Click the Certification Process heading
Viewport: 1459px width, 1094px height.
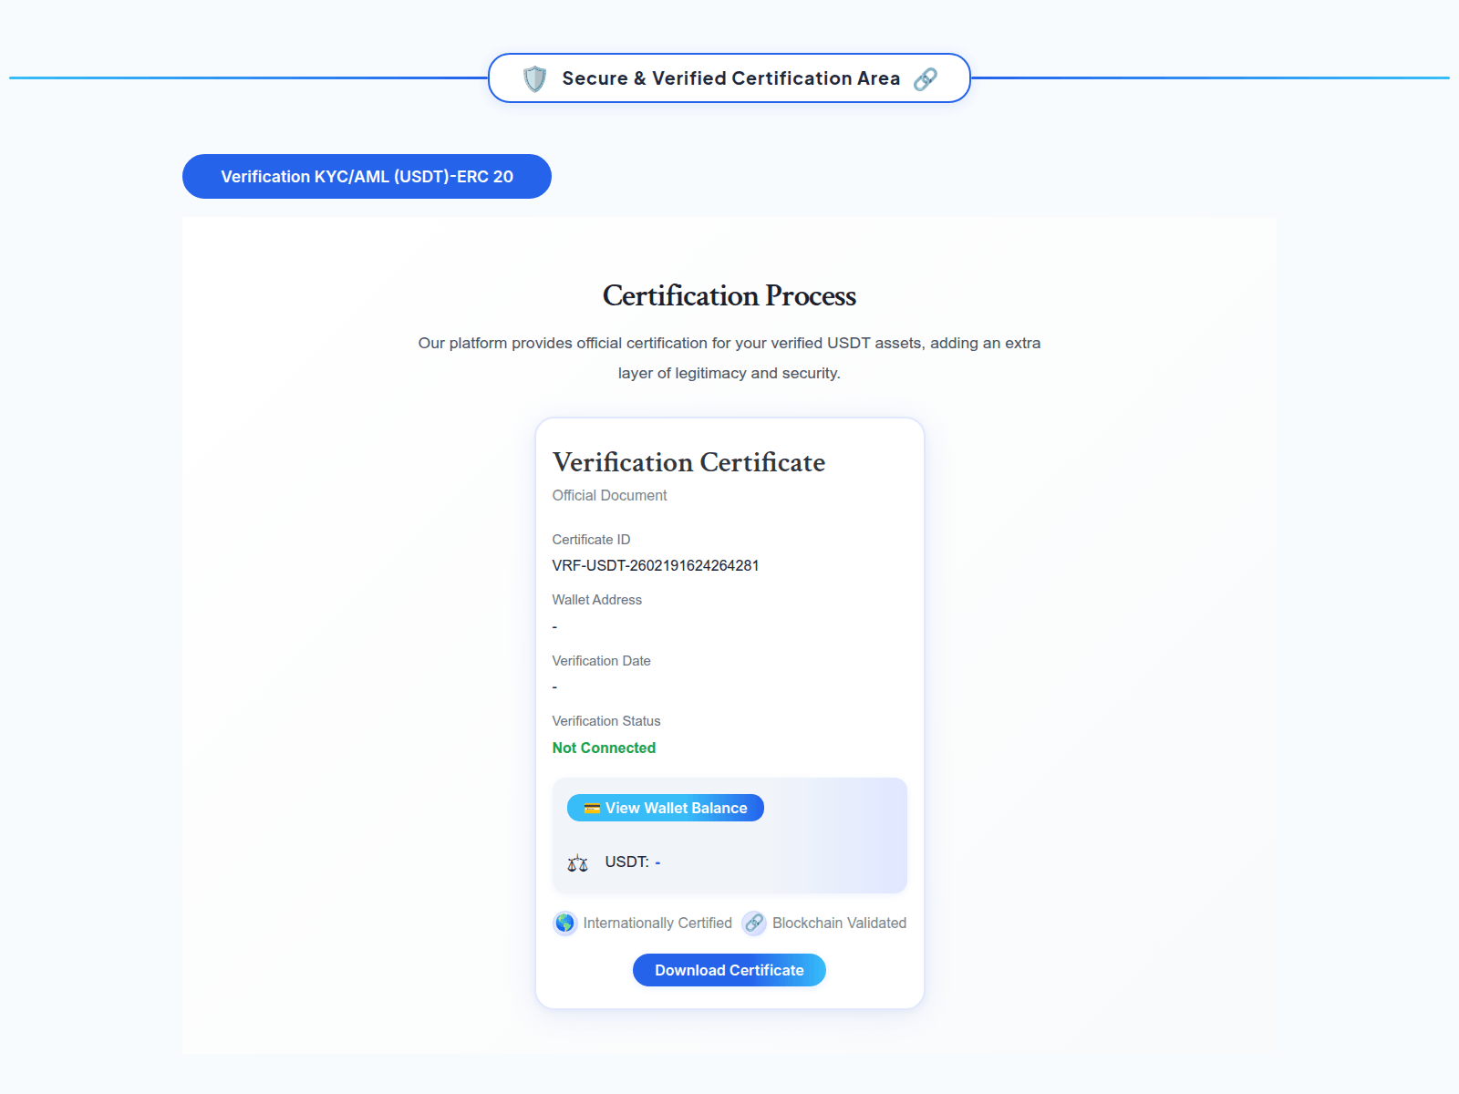pyautogui.click(x=729, y=296)
